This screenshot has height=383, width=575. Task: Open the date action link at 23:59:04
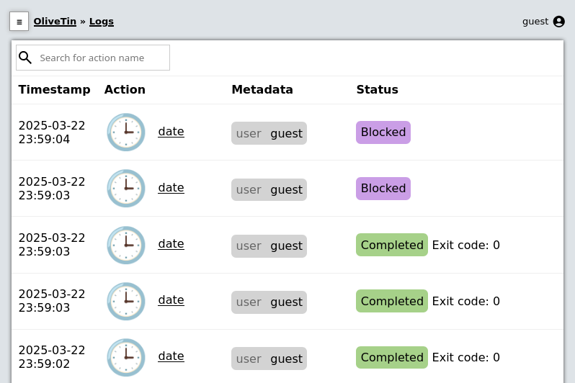coord(171,132)
